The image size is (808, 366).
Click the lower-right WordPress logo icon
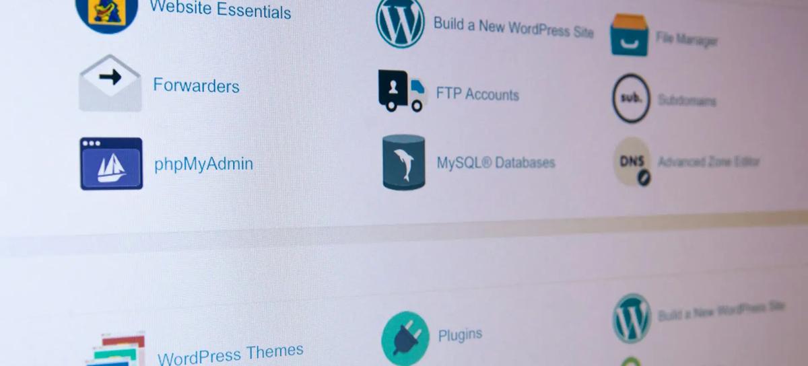click(x=632, y=318)
